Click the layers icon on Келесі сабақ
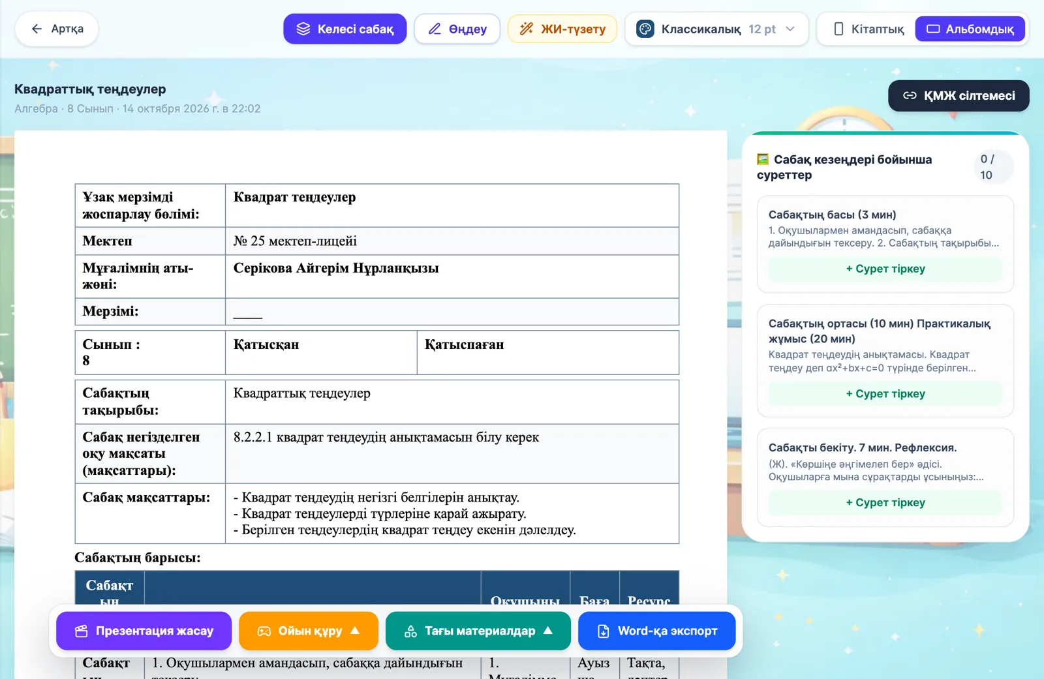The width and height of the screenshot is (1044, 679). pyautogui.click(x=303, y=29)
